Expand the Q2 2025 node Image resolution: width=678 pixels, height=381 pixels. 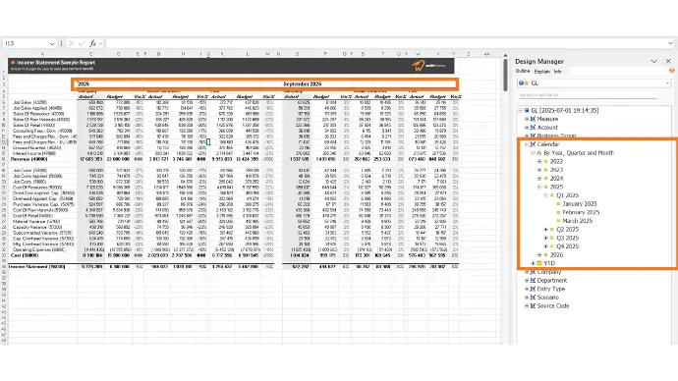545,230
